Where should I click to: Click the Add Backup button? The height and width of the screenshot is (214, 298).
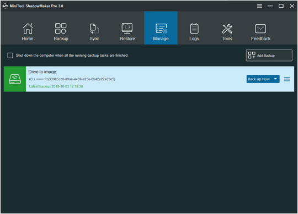(x=269, y=56)
